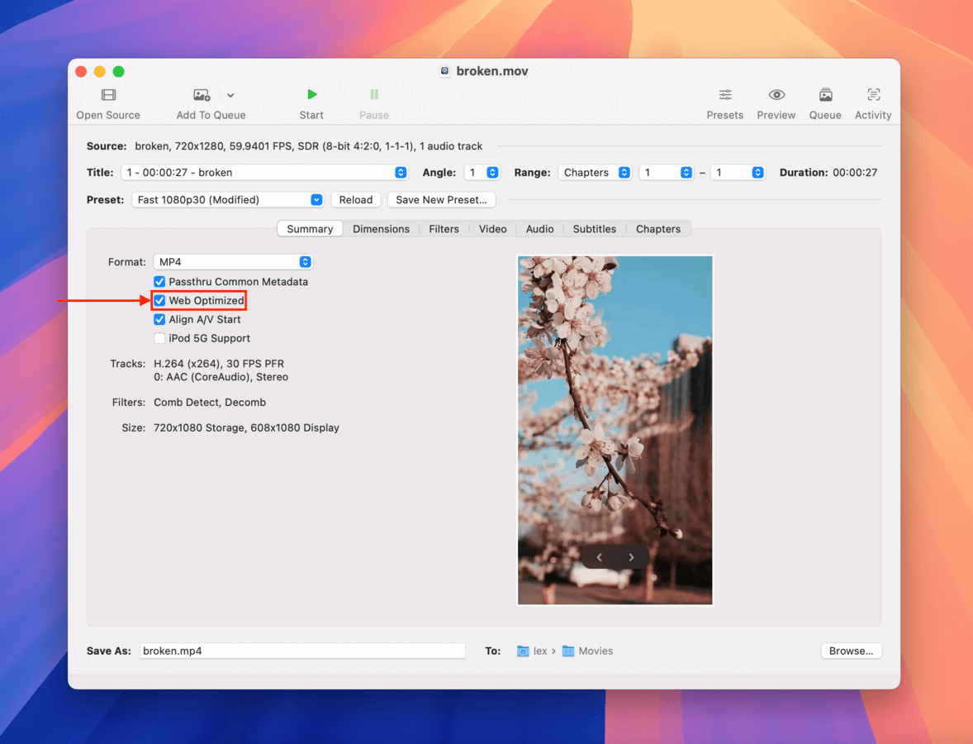Click the Add To Queue icon
The height and width of the screenshot is (744, 973).
(201, 95)
